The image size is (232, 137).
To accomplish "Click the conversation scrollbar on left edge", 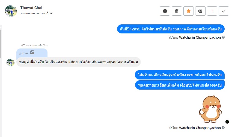I will pos(1,41).
